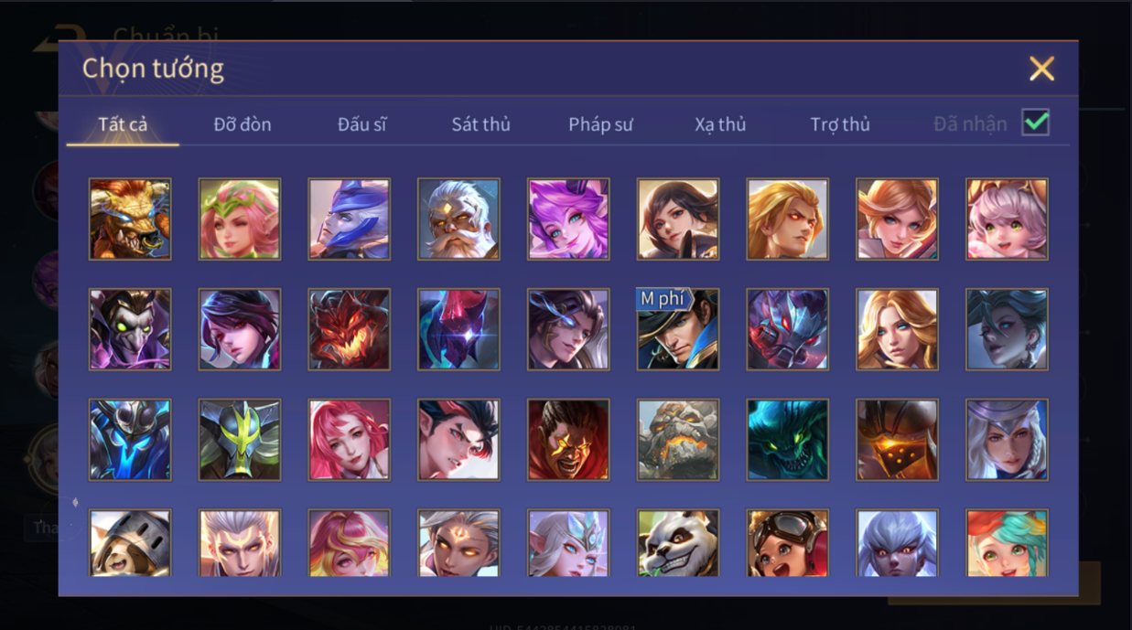The height and width of the screenshot is (630, 1132).
Task: Show the 'Xạ thủ' hero category
Action: (720, 124)
